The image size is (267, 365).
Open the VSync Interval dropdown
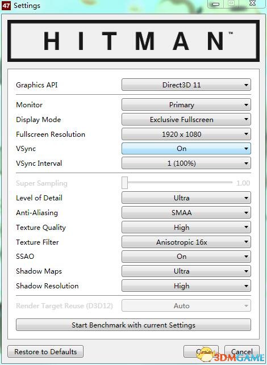(x=186, y=163)
